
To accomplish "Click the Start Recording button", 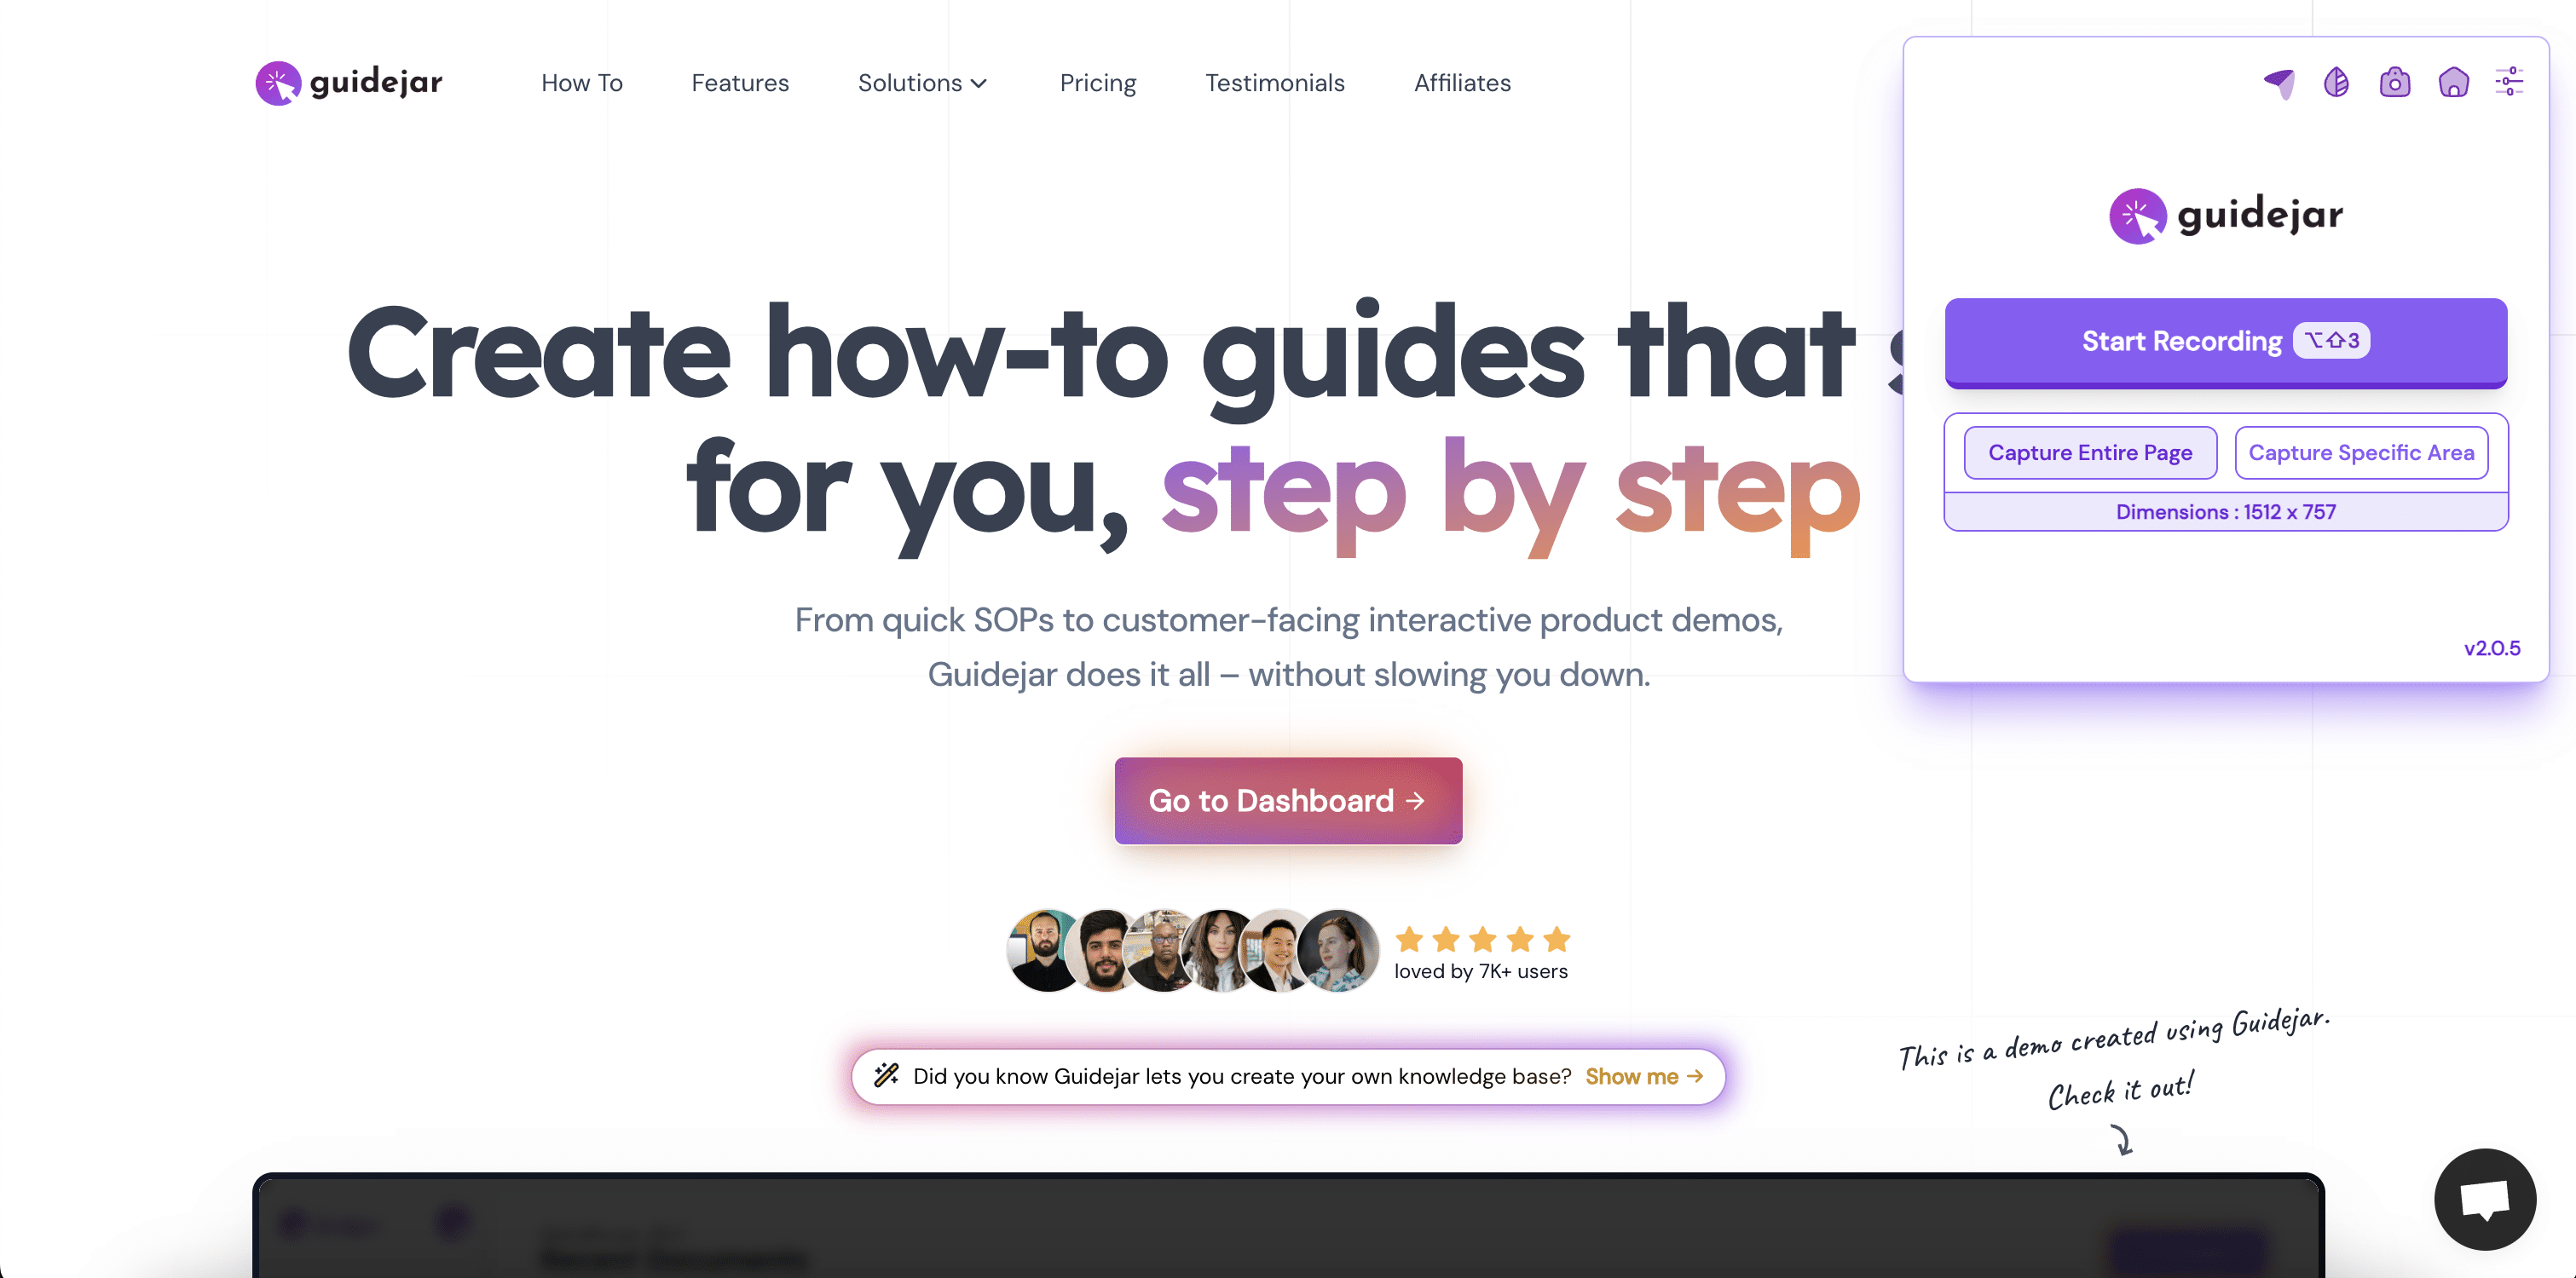I will point(2226,342).
